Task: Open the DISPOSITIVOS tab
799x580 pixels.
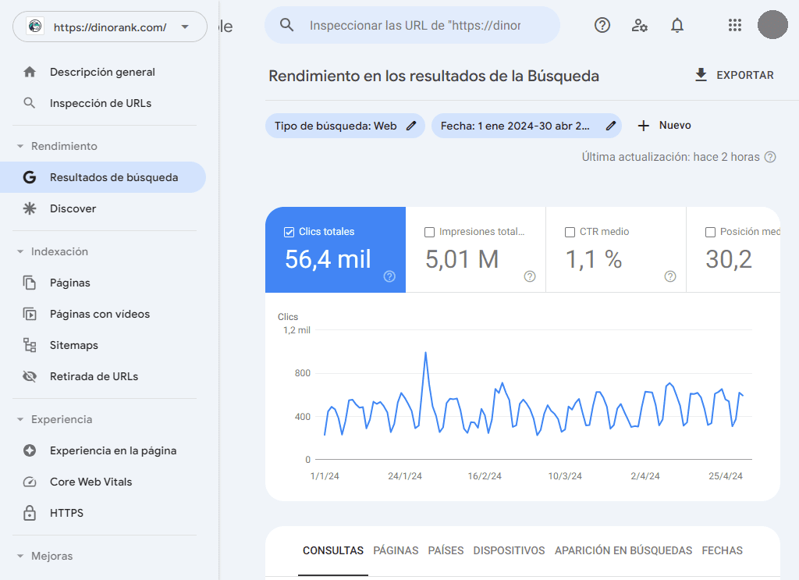Action: point(509,550)
